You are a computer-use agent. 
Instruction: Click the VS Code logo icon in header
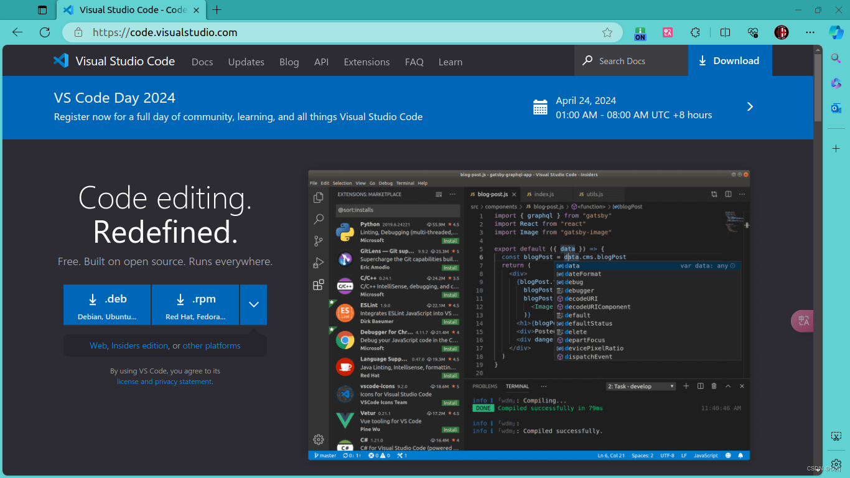click(x=61, y=60)
